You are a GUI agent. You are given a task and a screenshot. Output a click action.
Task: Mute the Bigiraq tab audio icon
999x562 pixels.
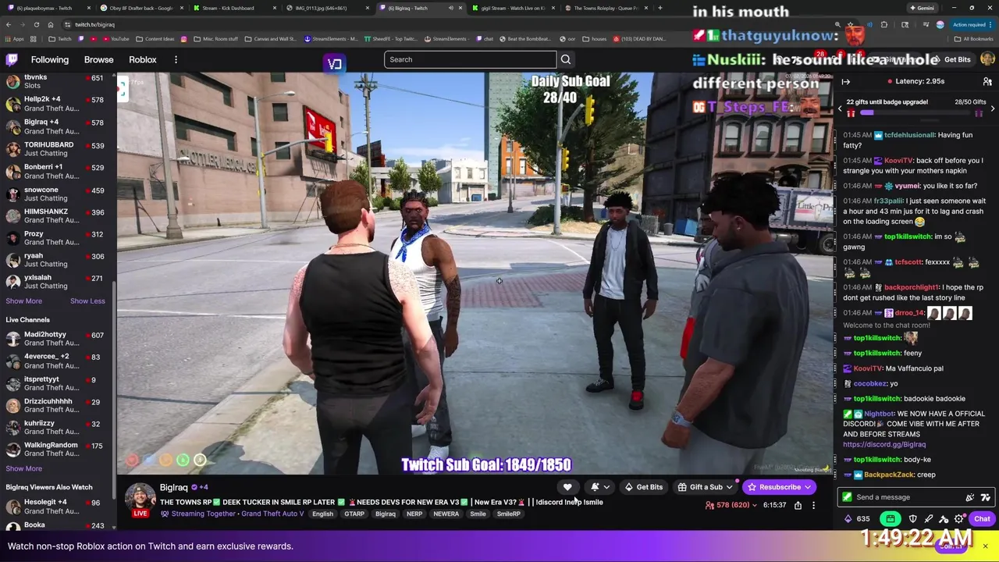coord(450,8)
